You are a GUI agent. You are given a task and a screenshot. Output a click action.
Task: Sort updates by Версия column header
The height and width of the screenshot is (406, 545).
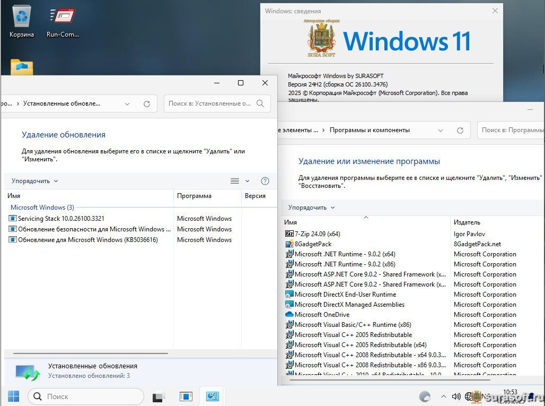click(259, 196)
